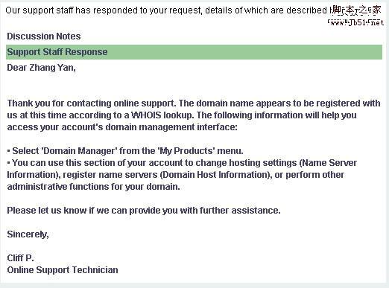This screenshot has width=389, height=288.
Task: Click the Jb51.net watermark logo
Action: (356, 10)
